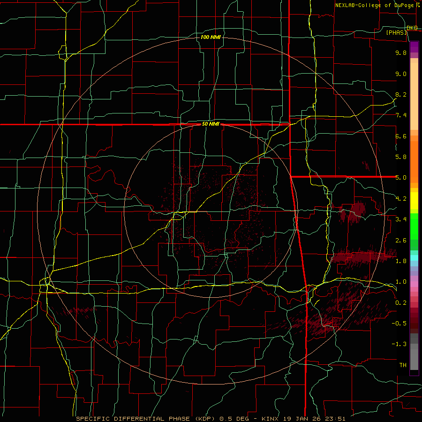Viewport: 422px width, 422px height.
Task: Click the 23:51 timestamp
Action: click(x=334, y=419)
